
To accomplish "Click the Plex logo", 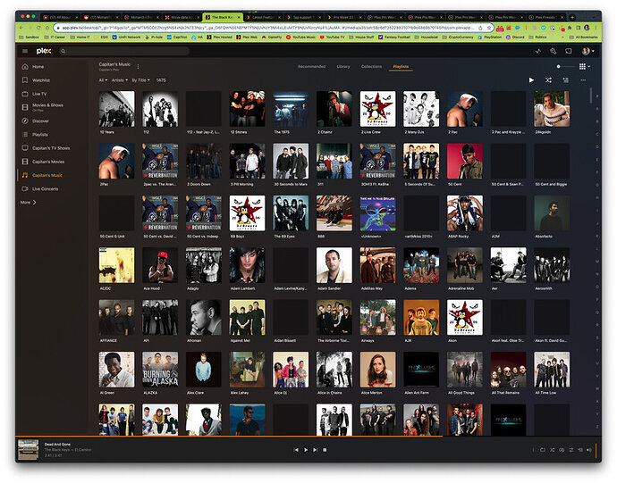I will coord(44,51).
